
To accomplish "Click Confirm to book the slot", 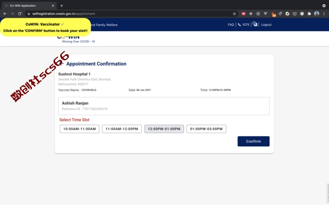I will click(x=253, y=141).
